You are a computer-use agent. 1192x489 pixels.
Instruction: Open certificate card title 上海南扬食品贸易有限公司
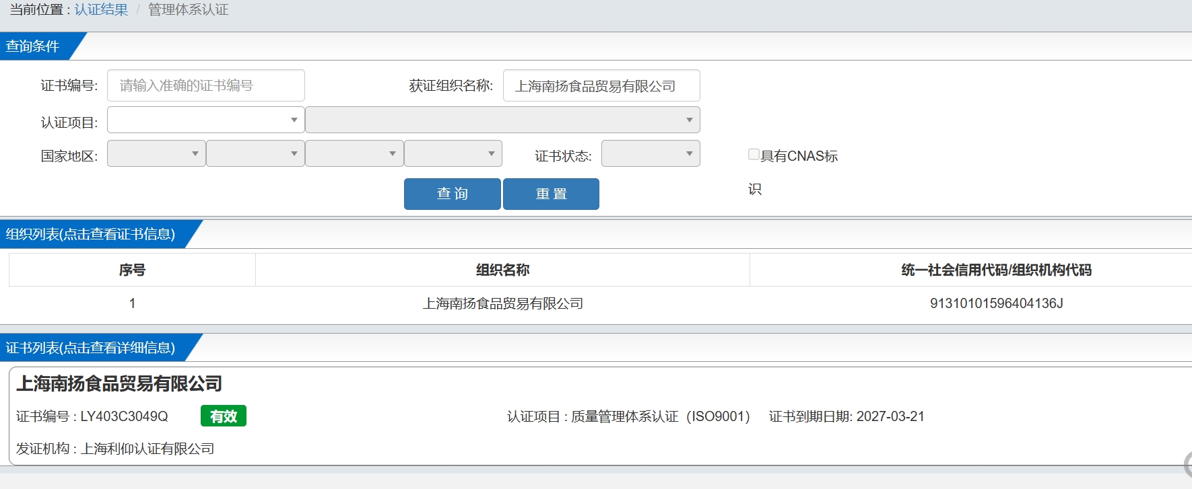119,383
